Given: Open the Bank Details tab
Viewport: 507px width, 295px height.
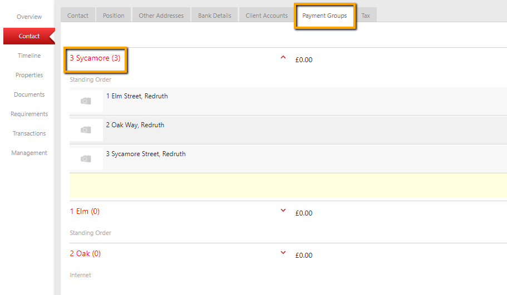Looking at the screenshot, I should click(215, 16).
